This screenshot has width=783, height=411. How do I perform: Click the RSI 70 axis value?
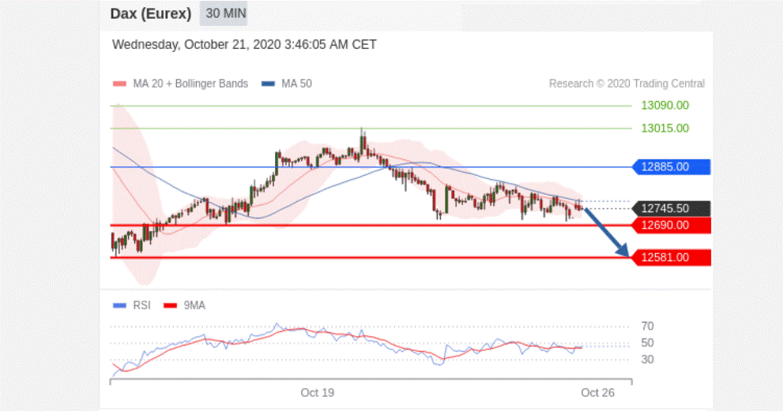tap(647, 327)
